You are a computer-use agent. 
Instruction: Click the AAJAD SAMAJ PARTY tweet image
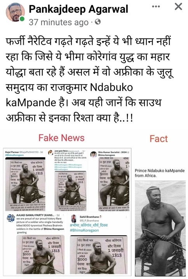(x=40, y=255)
